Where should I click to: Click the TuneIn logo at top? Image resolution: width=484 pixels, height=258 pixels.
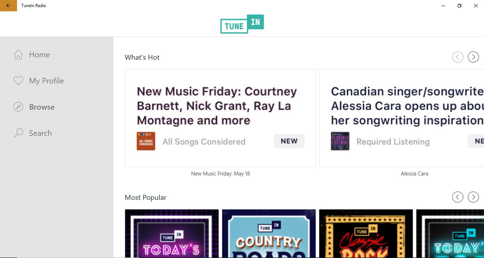click(x=242, y=24)
